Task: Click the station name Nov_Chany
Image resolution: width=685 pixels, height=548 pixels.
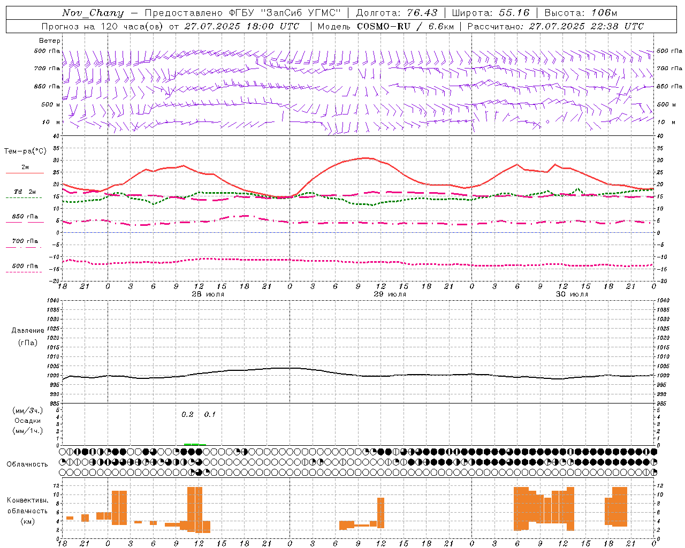Action: (93, 13)
